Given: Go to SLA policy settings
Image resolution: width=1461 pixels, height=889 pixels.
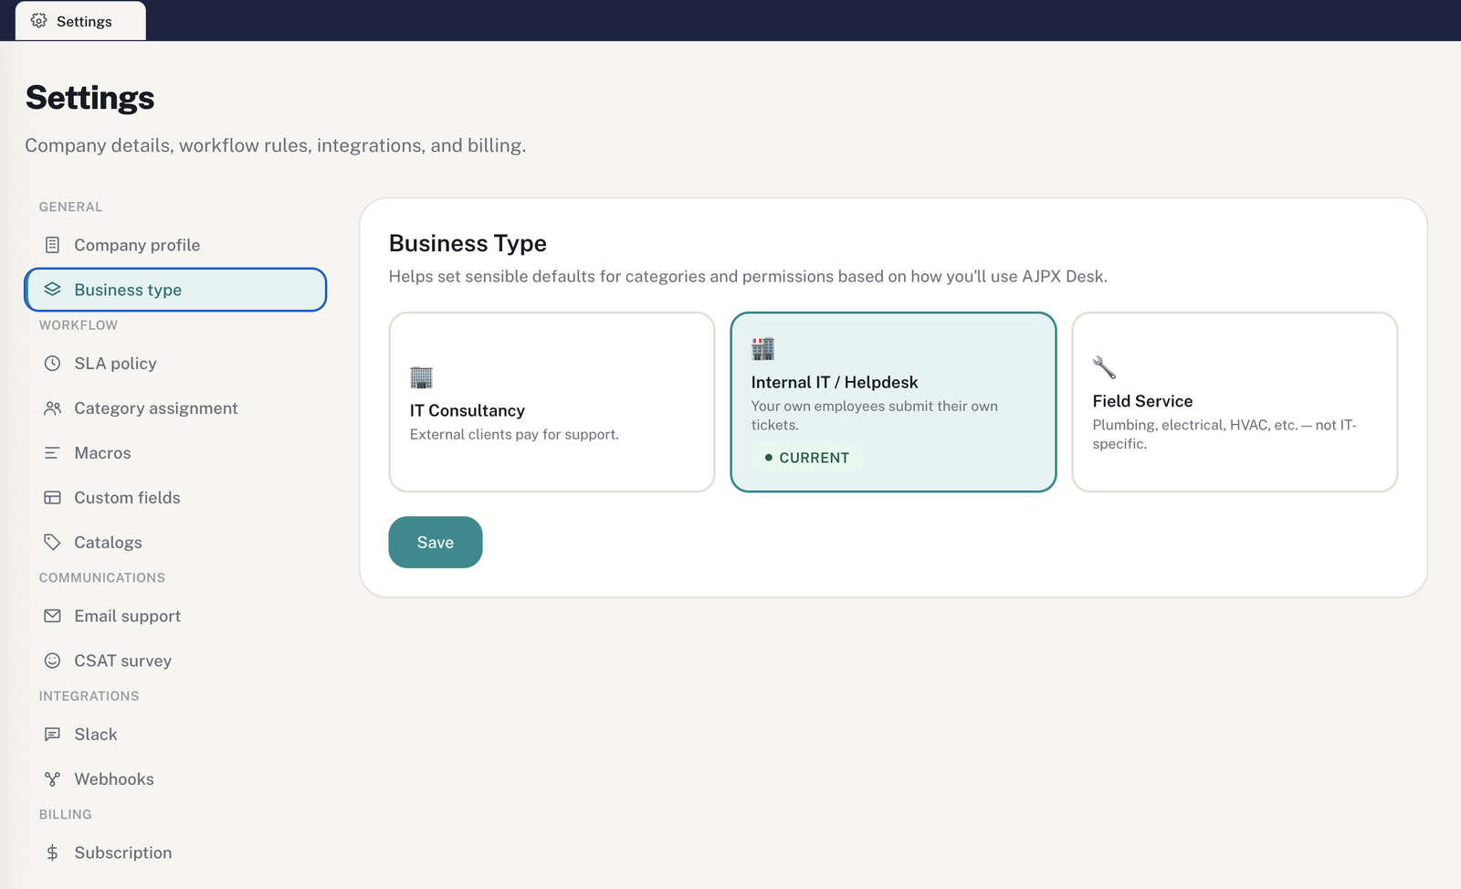Looking at the screenshot, I should [x=175, y=364].
